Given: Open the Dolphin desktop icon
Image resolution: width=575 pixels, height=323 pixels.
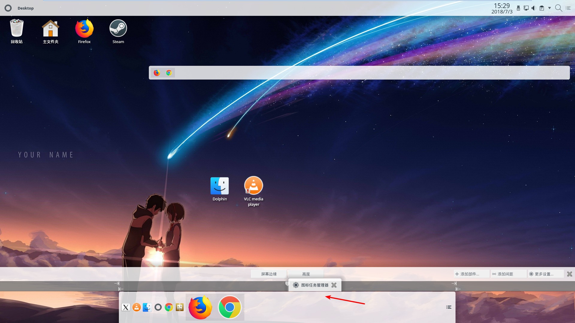Looking at the screenshot, I should [220, 189].
